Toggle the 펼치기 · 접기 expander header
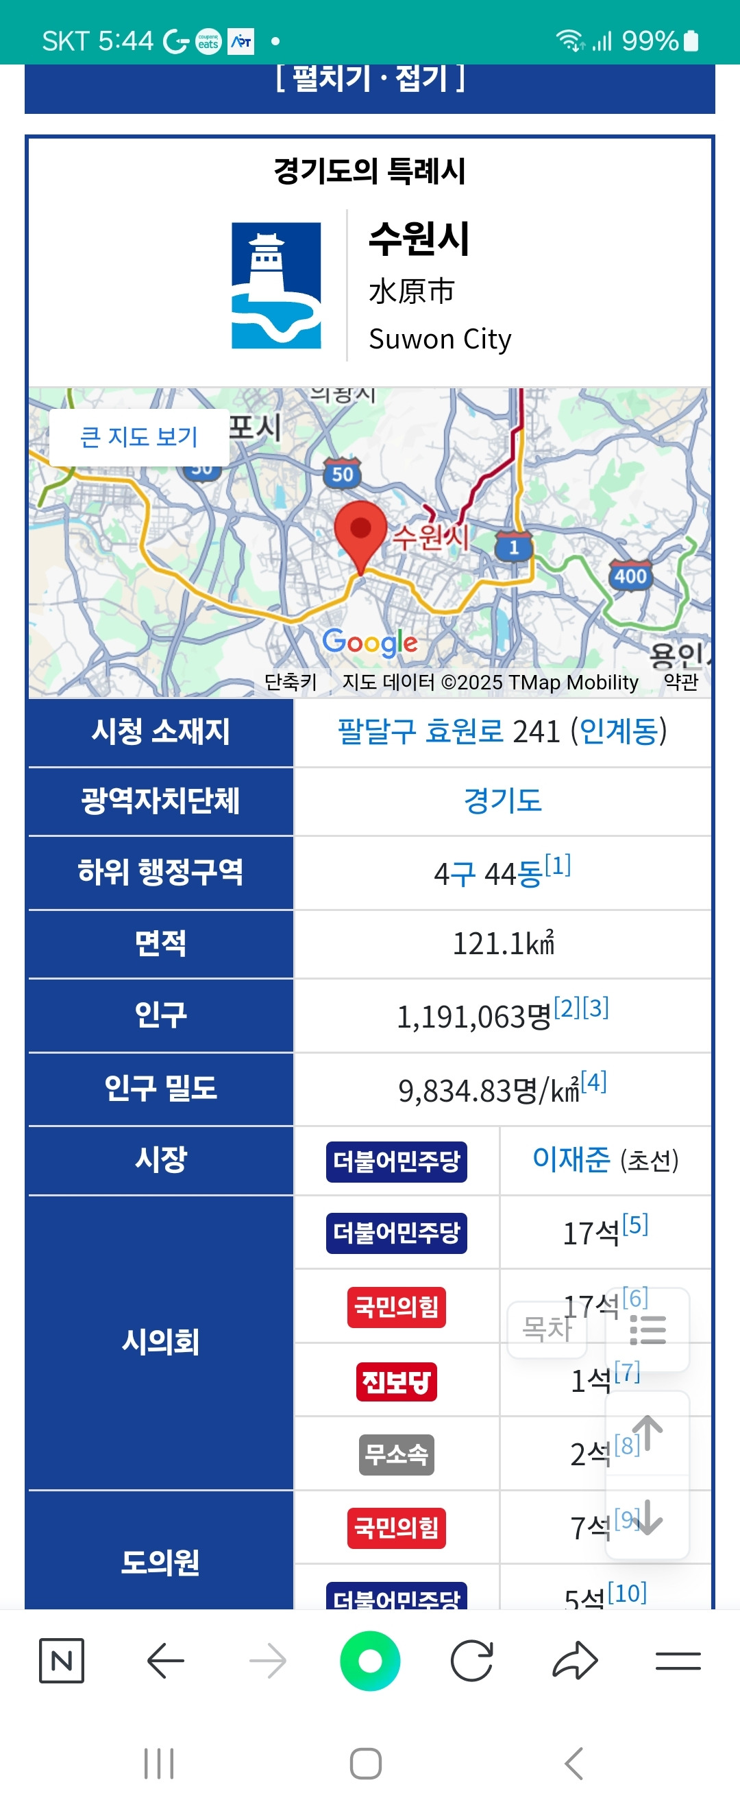Viewport: 740px width, 1811px height. point(370,78)
